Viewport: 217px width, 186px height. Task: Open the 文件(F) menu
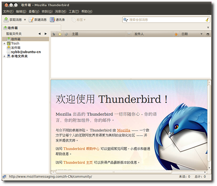tap(8, 11)
